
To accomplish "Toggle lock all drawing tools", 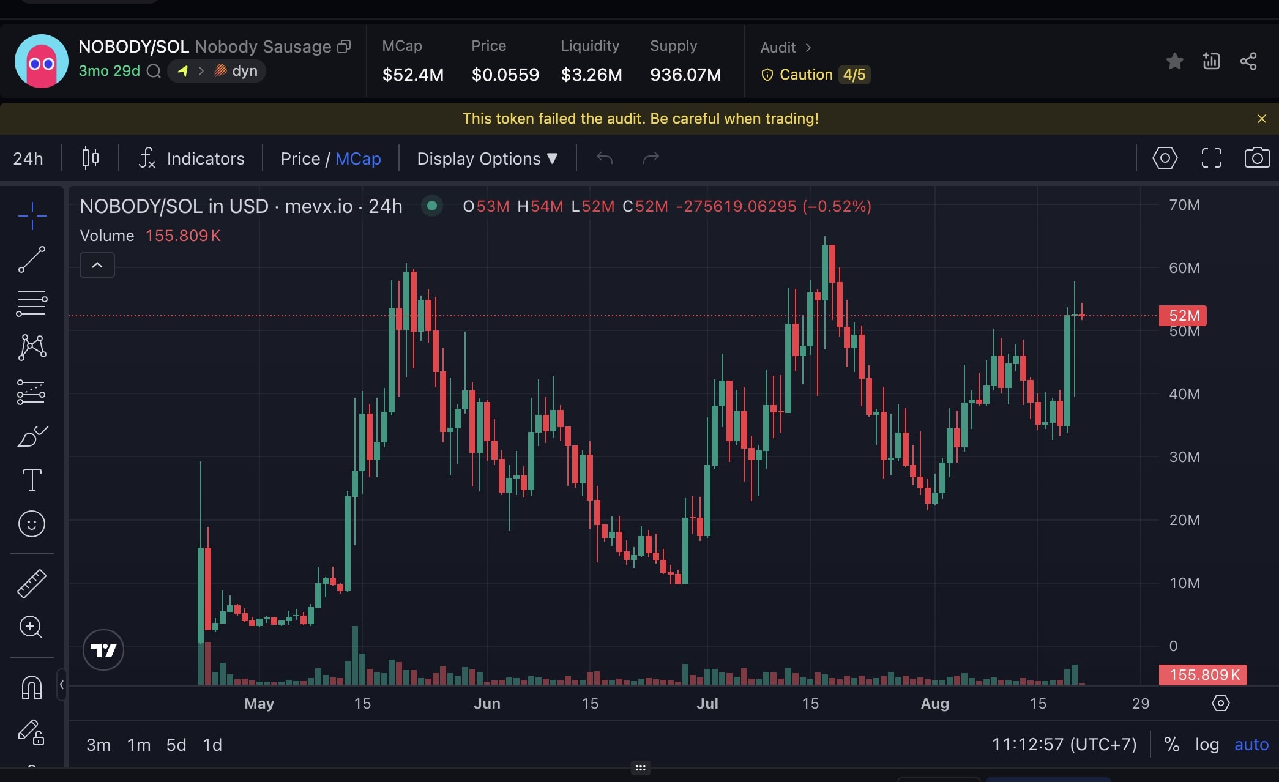I will click(x=32, y=732).
